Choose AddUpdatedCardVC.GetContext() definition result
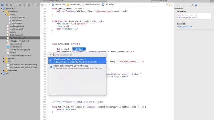This screenshot has width=214, height=120. (x=77, y=67)
